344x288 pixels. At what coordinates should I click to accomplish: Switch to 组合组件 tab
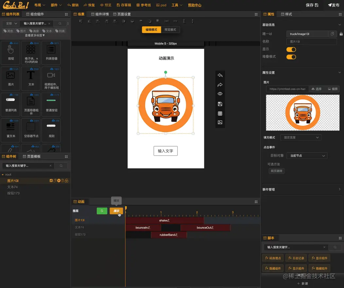[x=35, y=14]
